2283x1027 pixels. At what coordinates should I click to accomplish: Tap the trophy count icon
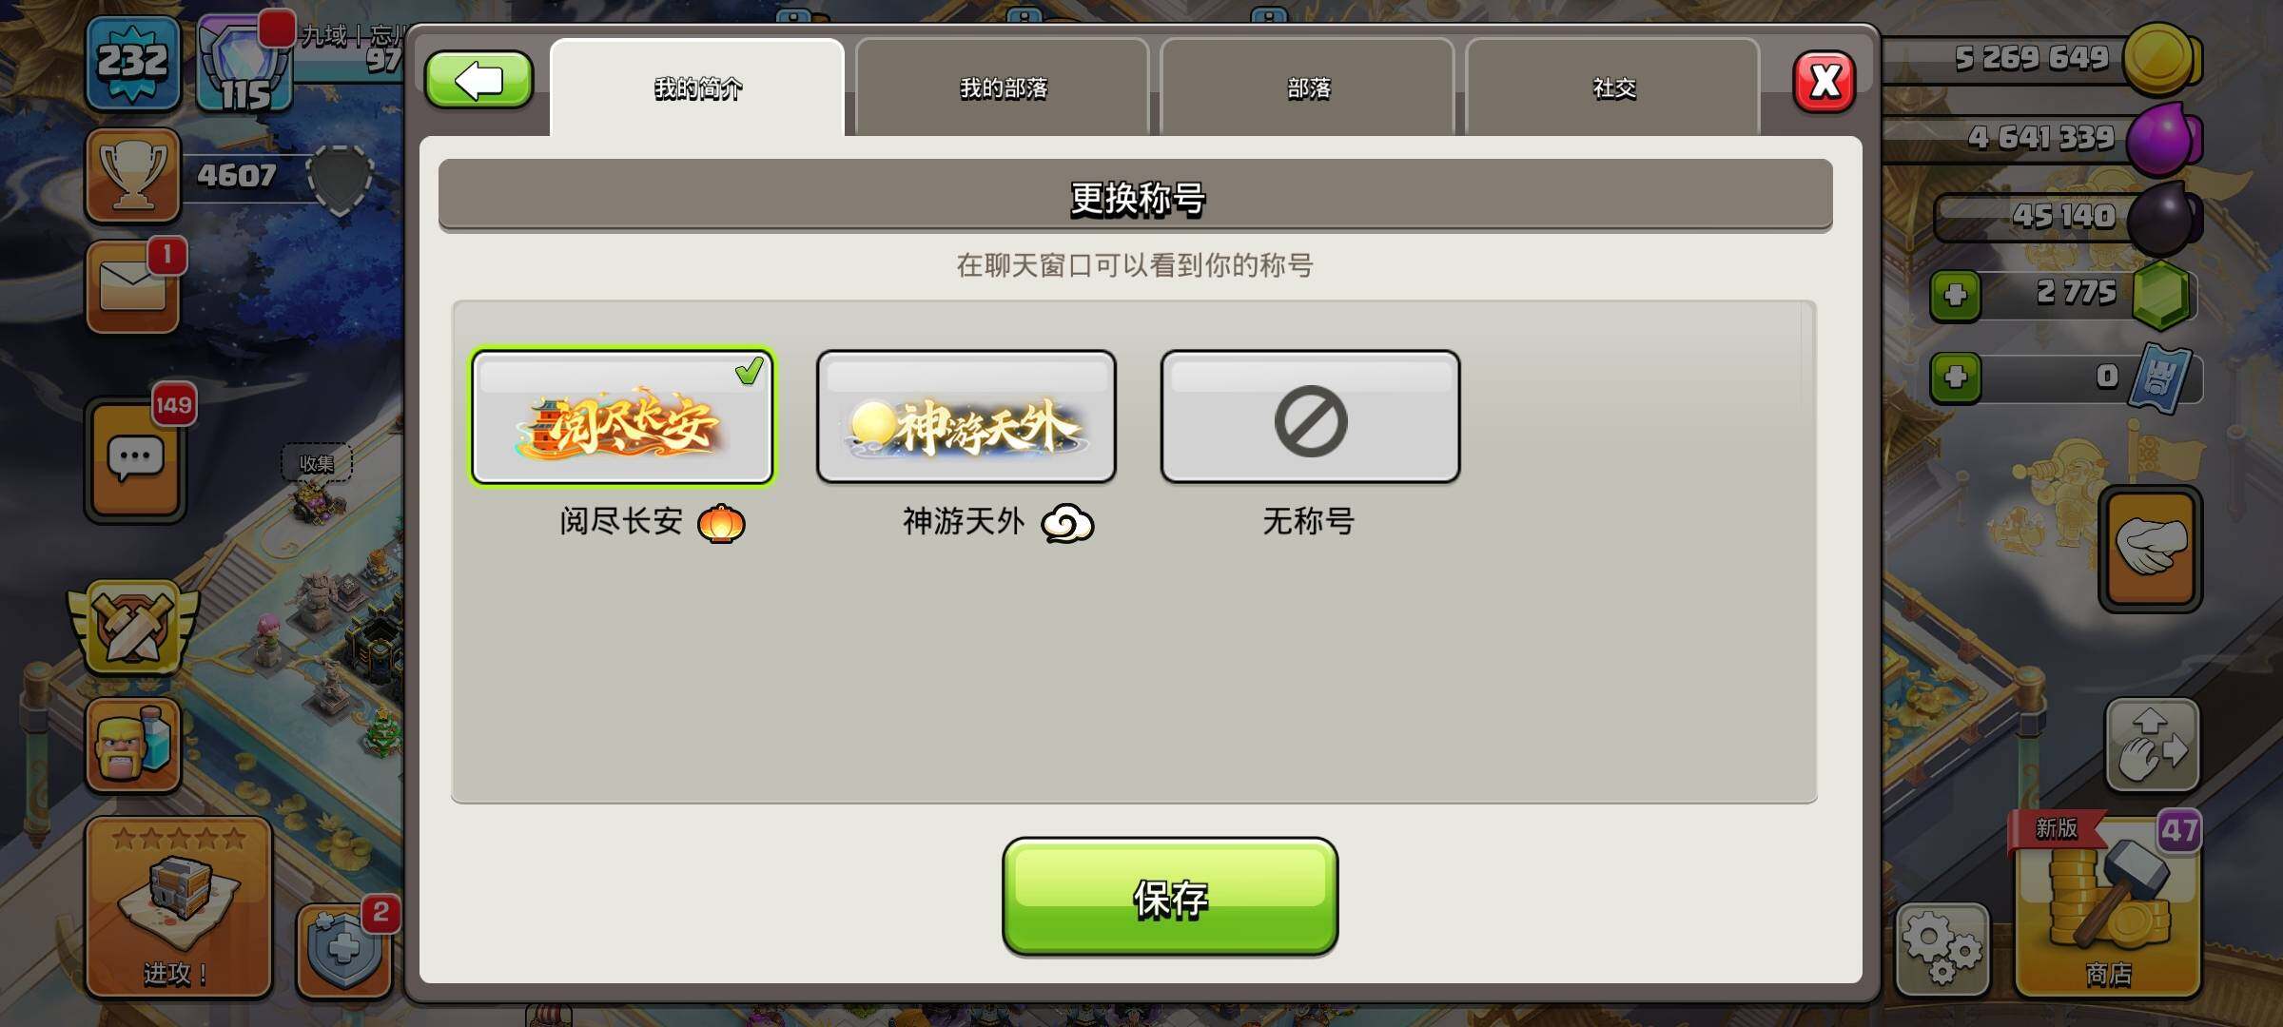(x=132, y=175)
